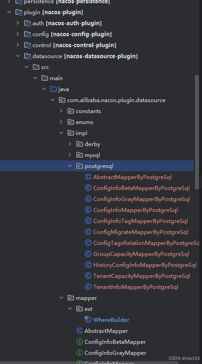Image resolution: width=202 pixels, height=364 pixels.
Task: Collapse the src folder chevron
Action: coord(27,67)
